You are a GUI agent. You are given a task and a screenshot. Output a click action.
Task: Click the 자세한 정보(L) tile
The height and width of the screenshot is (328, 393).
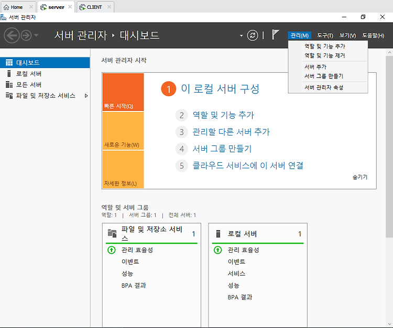pyautogui.click(x=123, y=169)
